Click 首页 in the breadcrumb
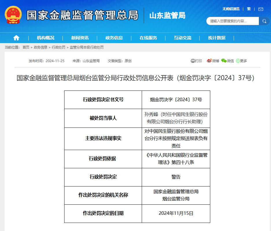This screenshot has width=271, height=231. 26,47
